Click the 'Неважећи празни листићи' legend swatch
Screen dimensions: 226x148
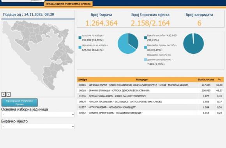pos(145,48)
